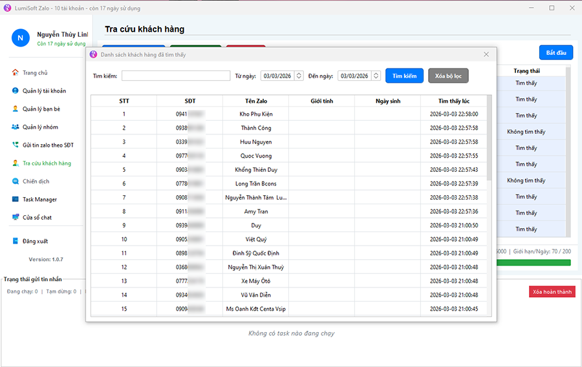Launch Task Manager from sidebar icon
Image resolution: width=582 pixels, height=367 pixels.
click(x=16, y=200)
